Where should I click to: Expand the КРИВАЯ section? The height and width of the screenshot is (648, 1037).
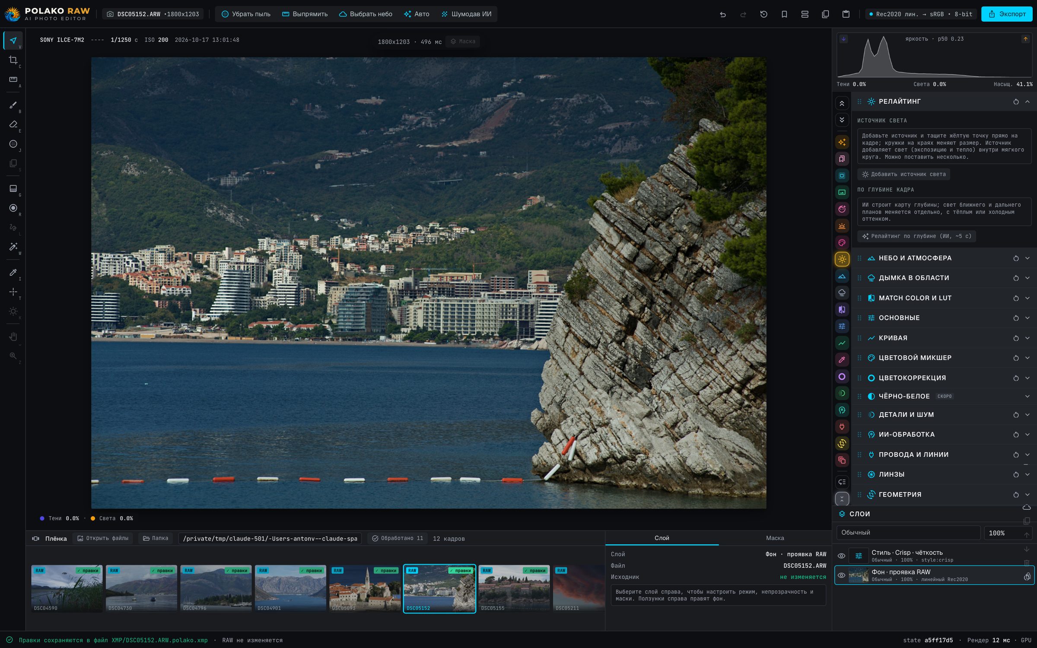pos(1027,338)
